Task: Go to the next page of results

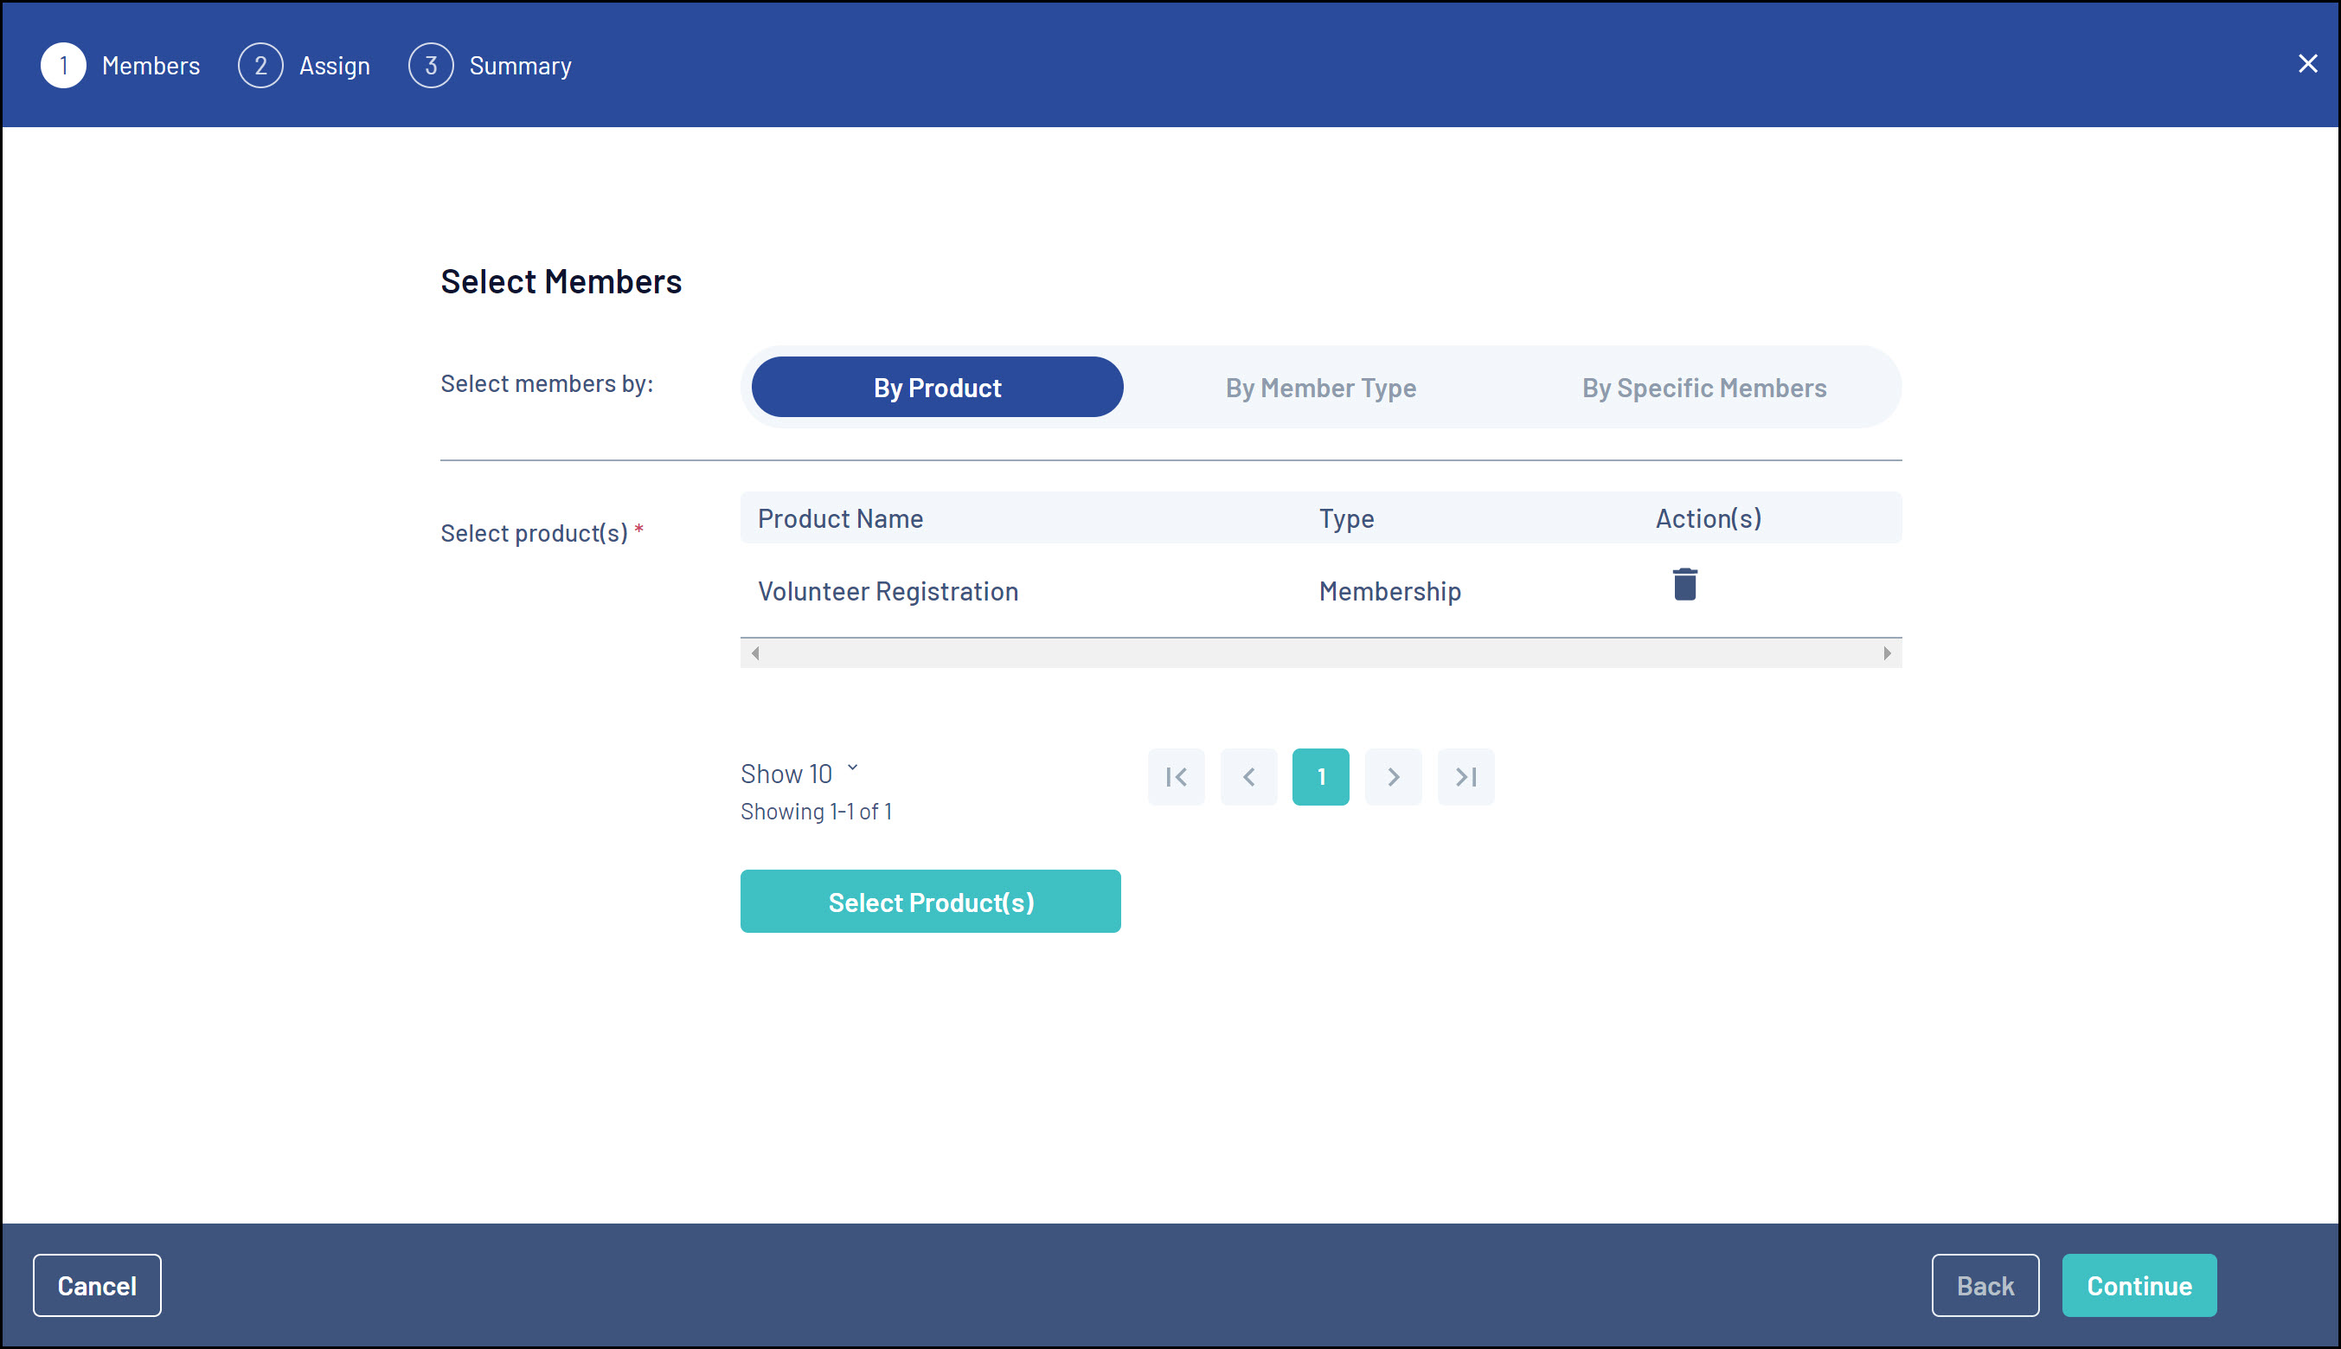Action: click(x=1393, y=776)
